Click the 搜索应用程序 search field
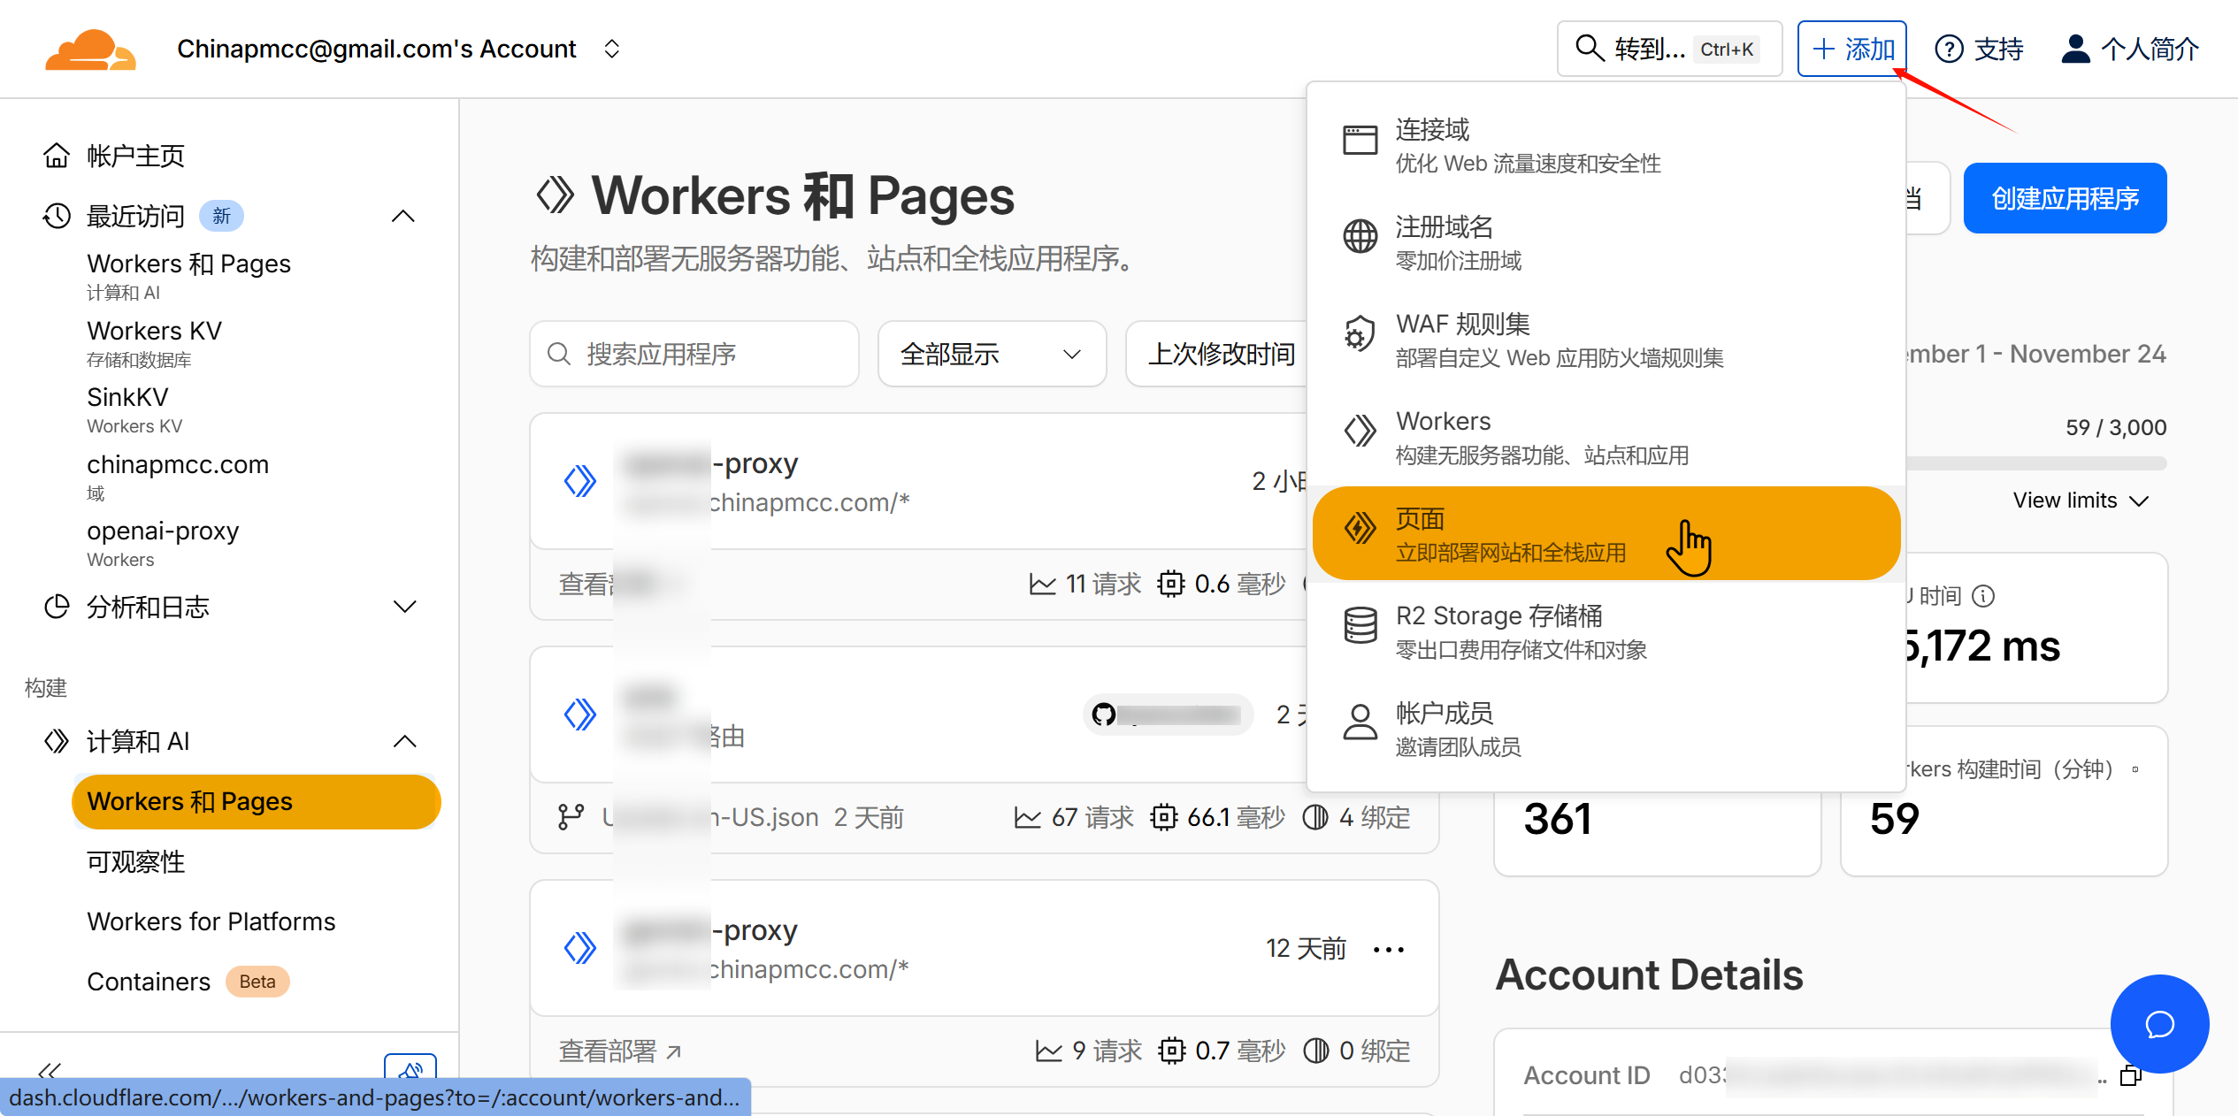This screenshot has width=2238, height=1116. [x=694, y=355]
